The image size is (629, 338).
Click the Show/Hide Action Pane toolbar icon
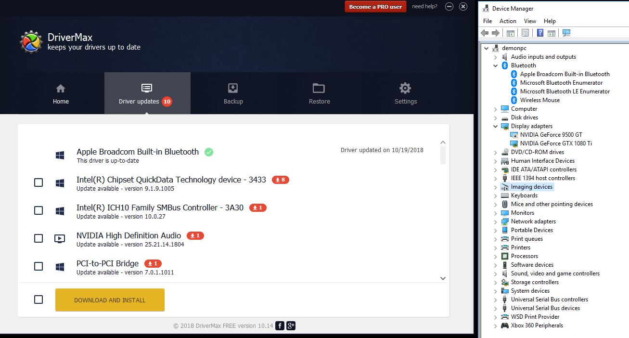point(552,33)
